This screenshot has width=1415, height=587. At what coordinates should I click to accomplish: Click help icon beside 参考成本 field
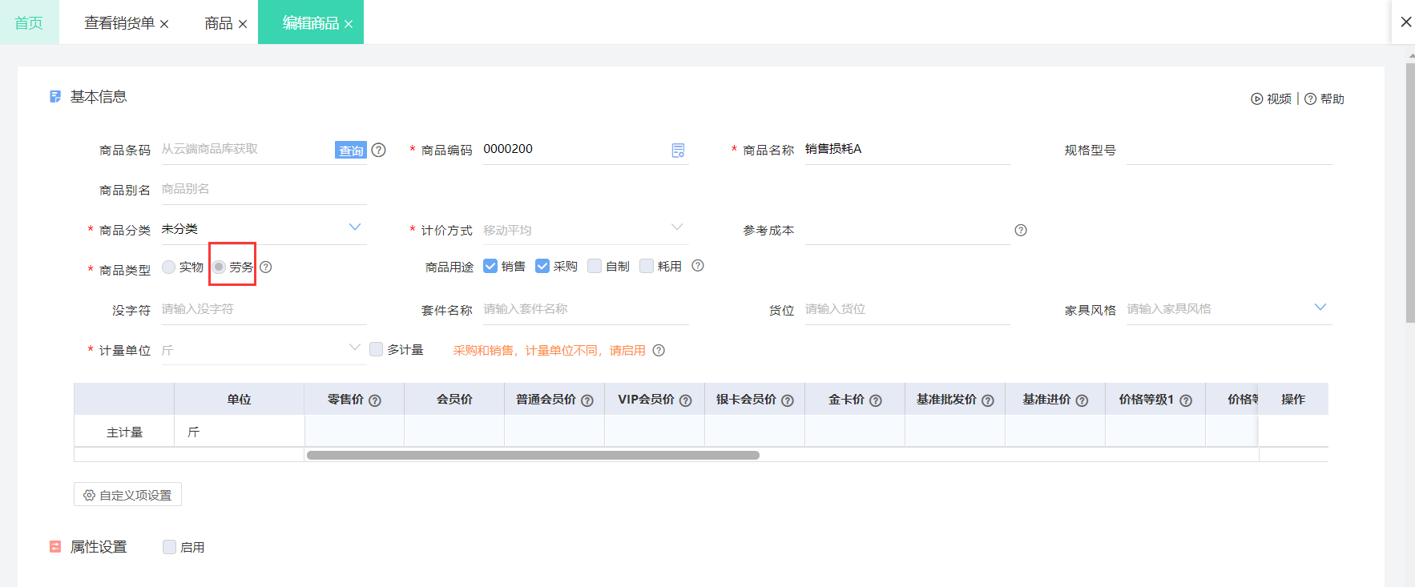click(x=1021, y=230)
